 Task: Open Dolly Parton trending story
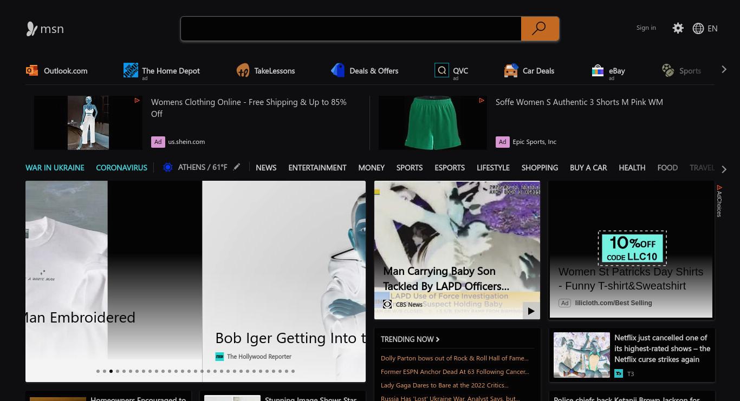pos(455,358)
